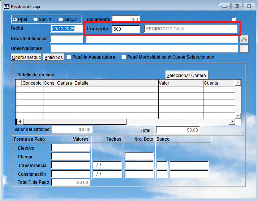Click the Cheque value field
The width and height of the screenshot is (258, 201).
pyautogui.click(x=71, y=157)
